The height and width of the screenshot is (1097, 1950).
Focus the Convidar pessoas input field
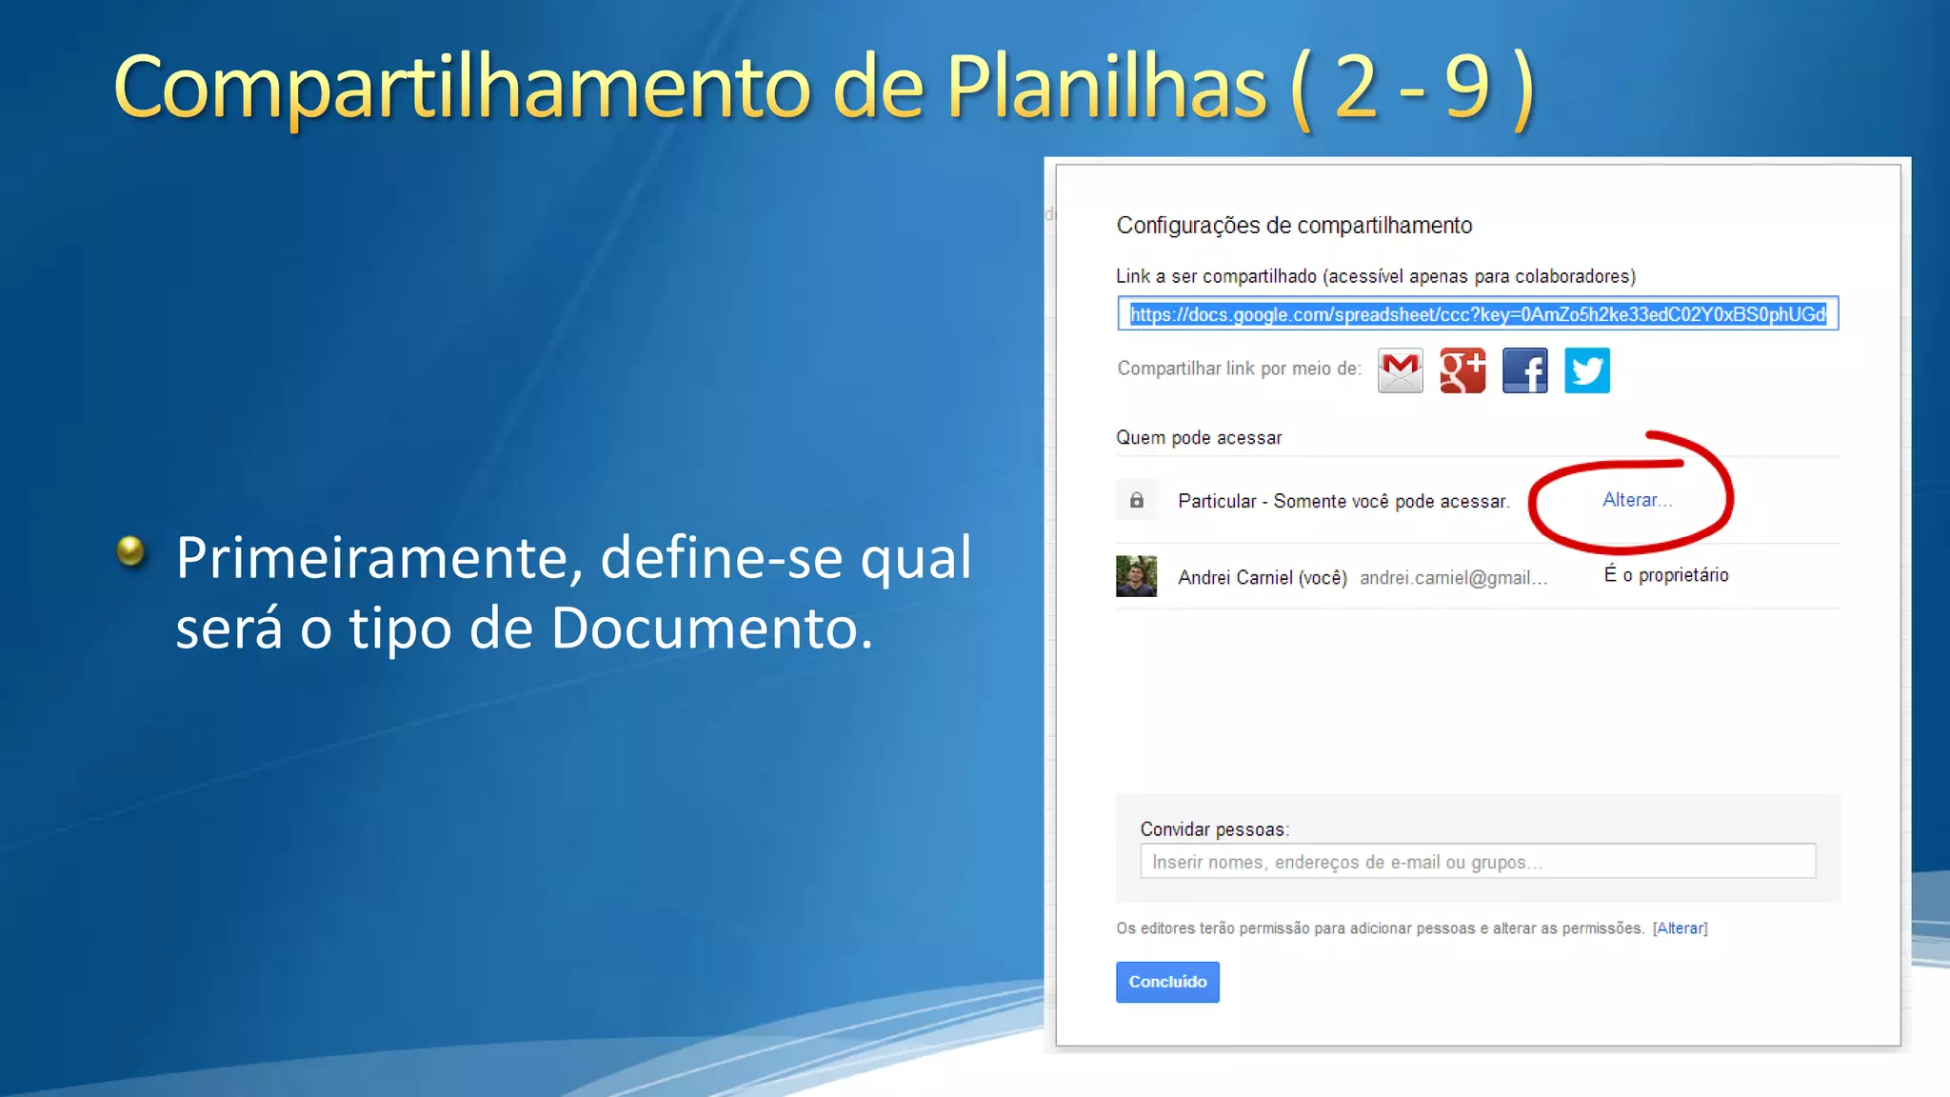point(1478,862)
